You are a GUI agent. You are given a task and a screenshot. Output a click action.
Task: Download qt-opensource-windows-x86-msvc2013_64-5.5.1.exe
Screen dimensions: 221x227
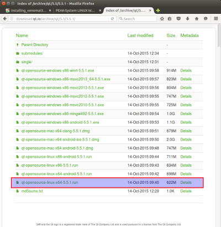tap(66, 79)
